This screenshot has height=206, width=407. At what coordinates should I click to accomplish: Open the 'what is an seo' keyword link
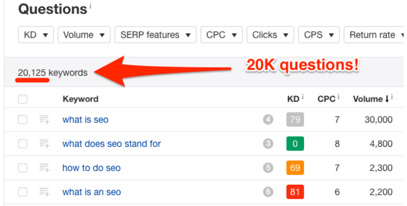coord(91,192)
